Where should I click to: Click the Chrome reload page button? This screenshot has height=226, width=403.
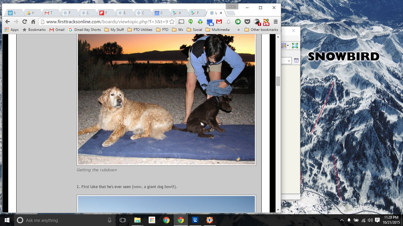coord(24,21)
